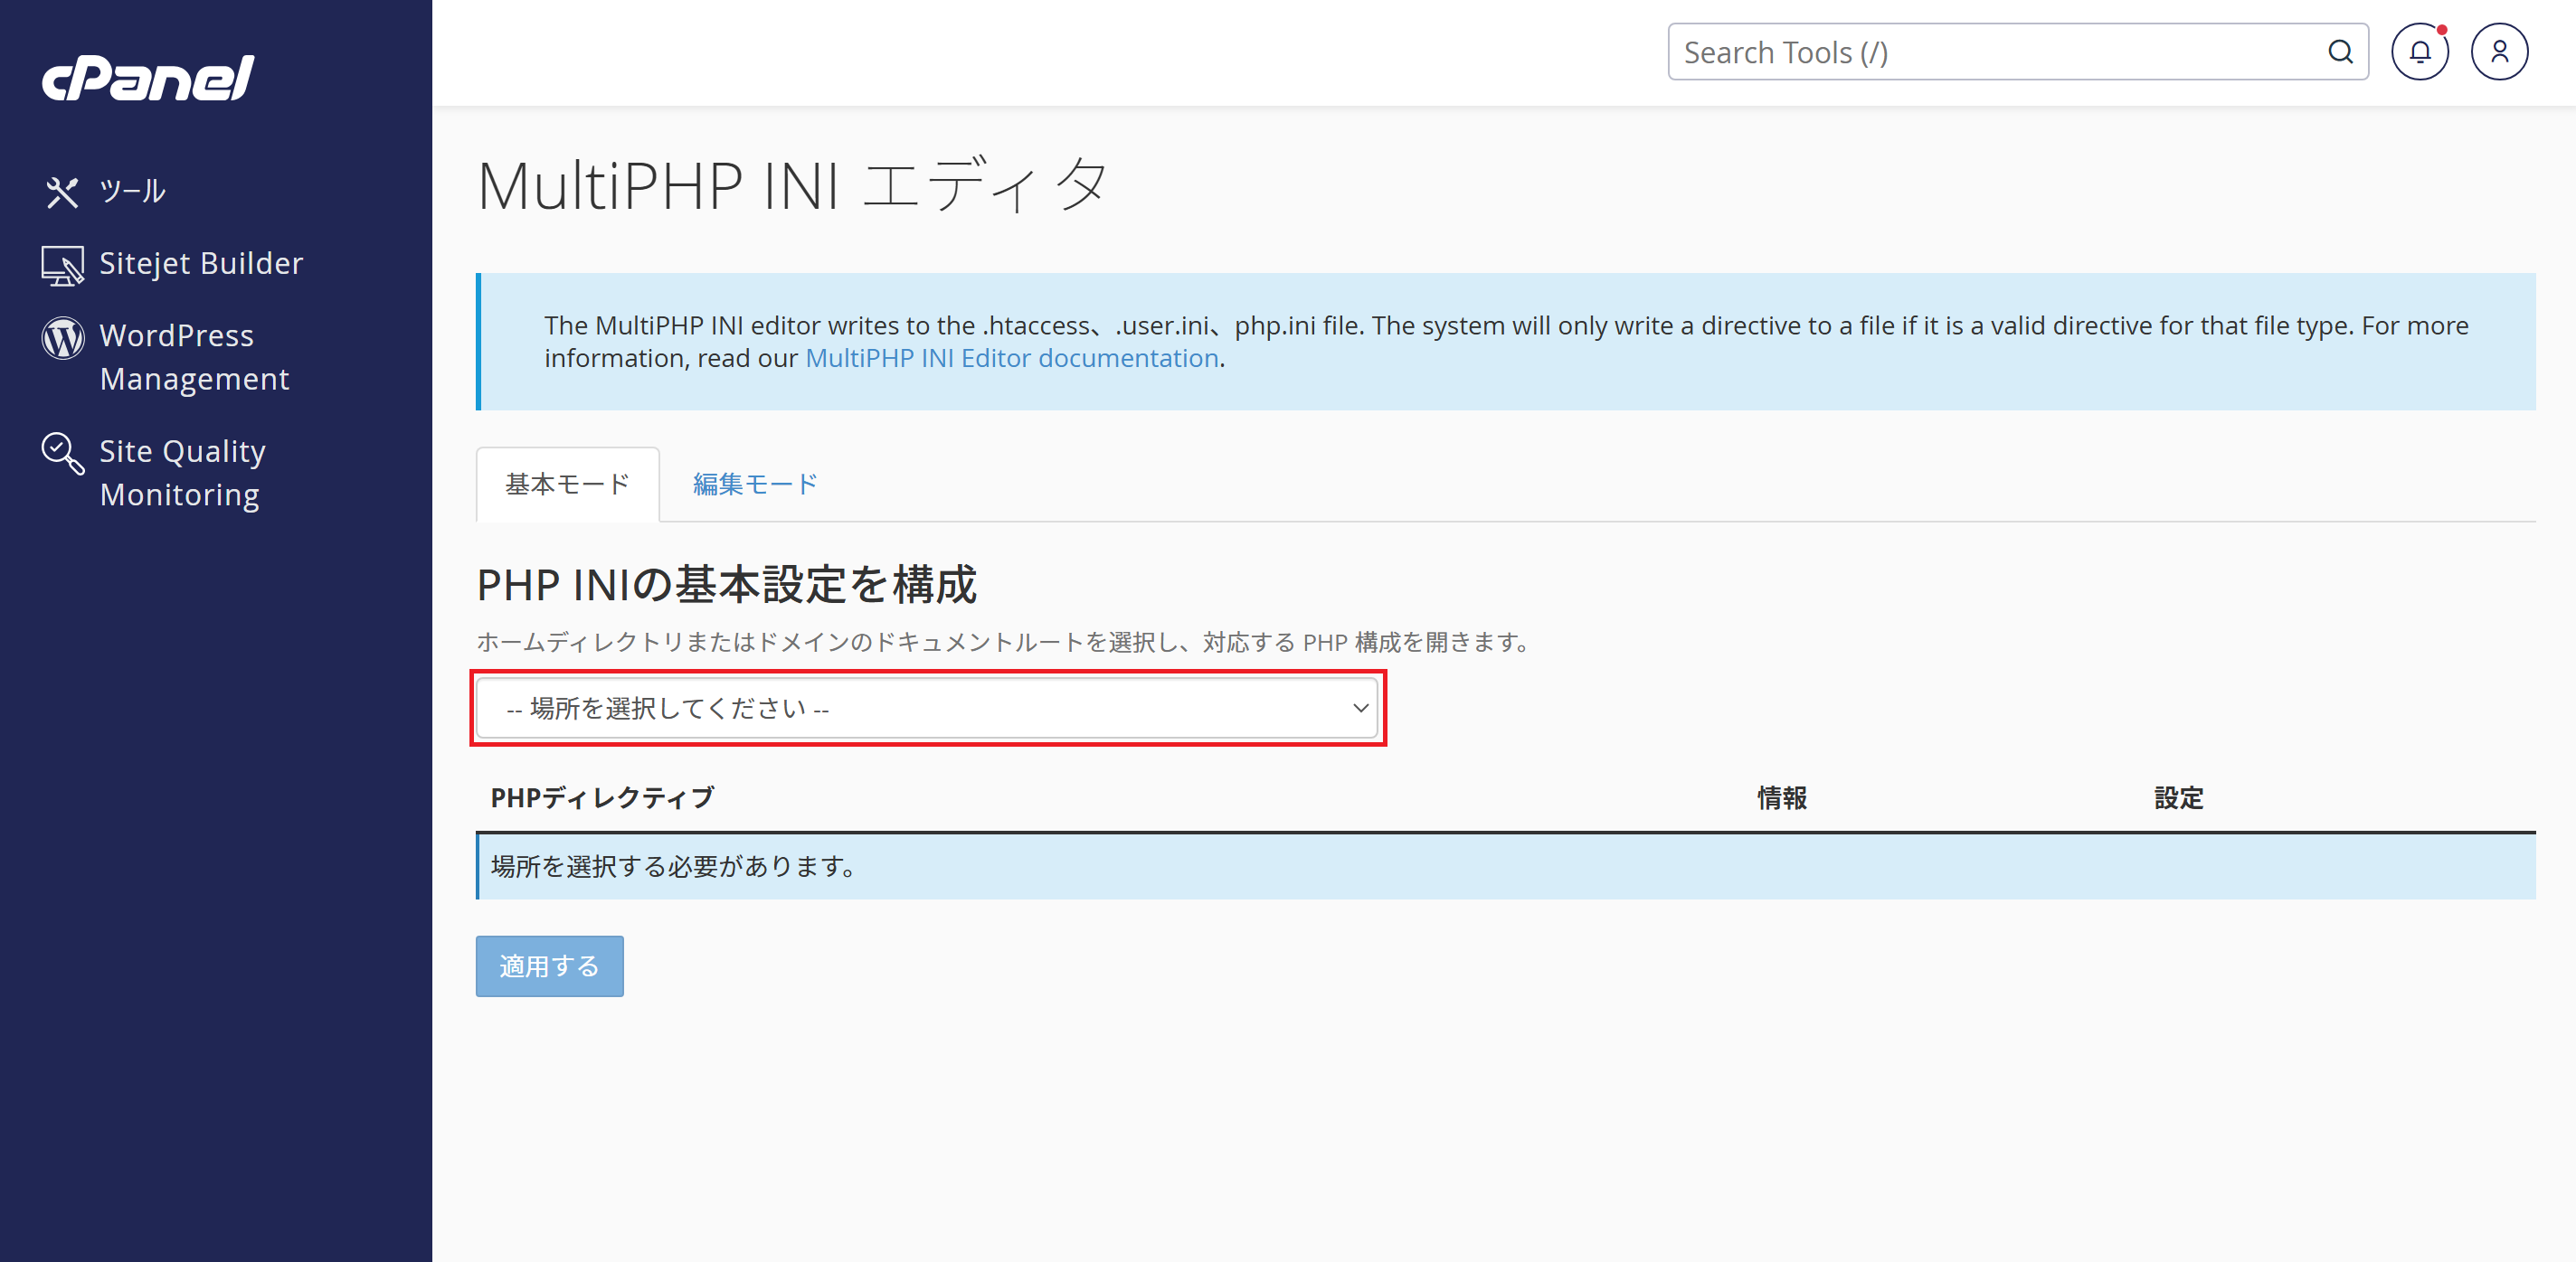
Task: Open Sitejet Builder from sidebar
Action: point(201,264)
